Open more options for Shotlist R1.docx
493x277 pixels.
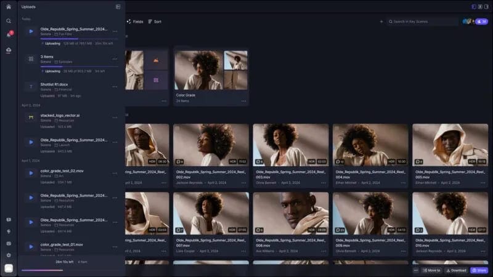click(115, 87)
